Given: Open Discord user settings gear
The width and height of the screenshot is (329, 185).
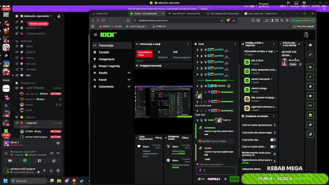Looking at the screenshot, I should [x=58, y=170].
